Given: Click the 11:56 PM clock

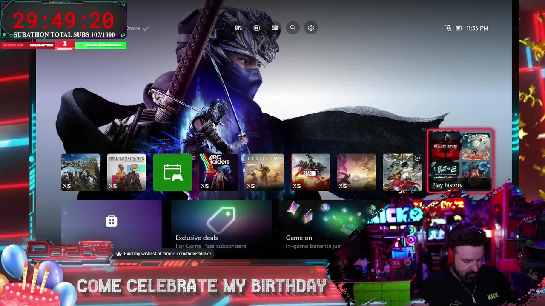Looking at the screenshot, I should (x=477, y=28).
